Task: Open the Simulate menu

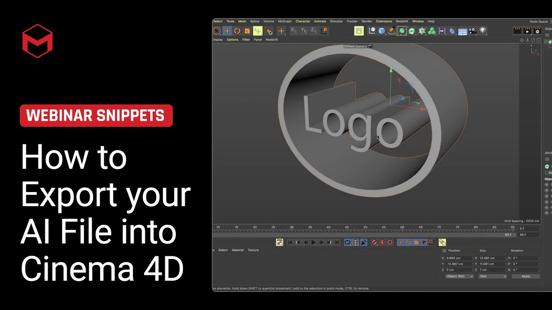Action: (x=336, y=21)
